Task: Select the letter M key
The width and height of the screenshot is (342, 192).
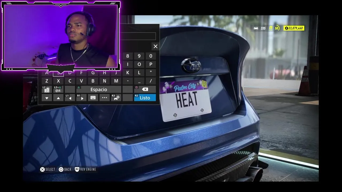Action: pos(116,81)
